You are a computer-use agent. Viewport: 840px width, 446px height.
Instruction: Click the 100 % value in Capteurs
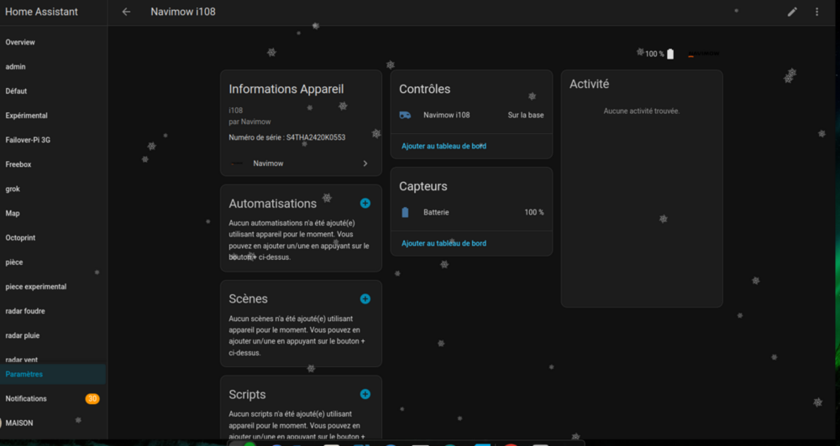(x=534, y=212)
